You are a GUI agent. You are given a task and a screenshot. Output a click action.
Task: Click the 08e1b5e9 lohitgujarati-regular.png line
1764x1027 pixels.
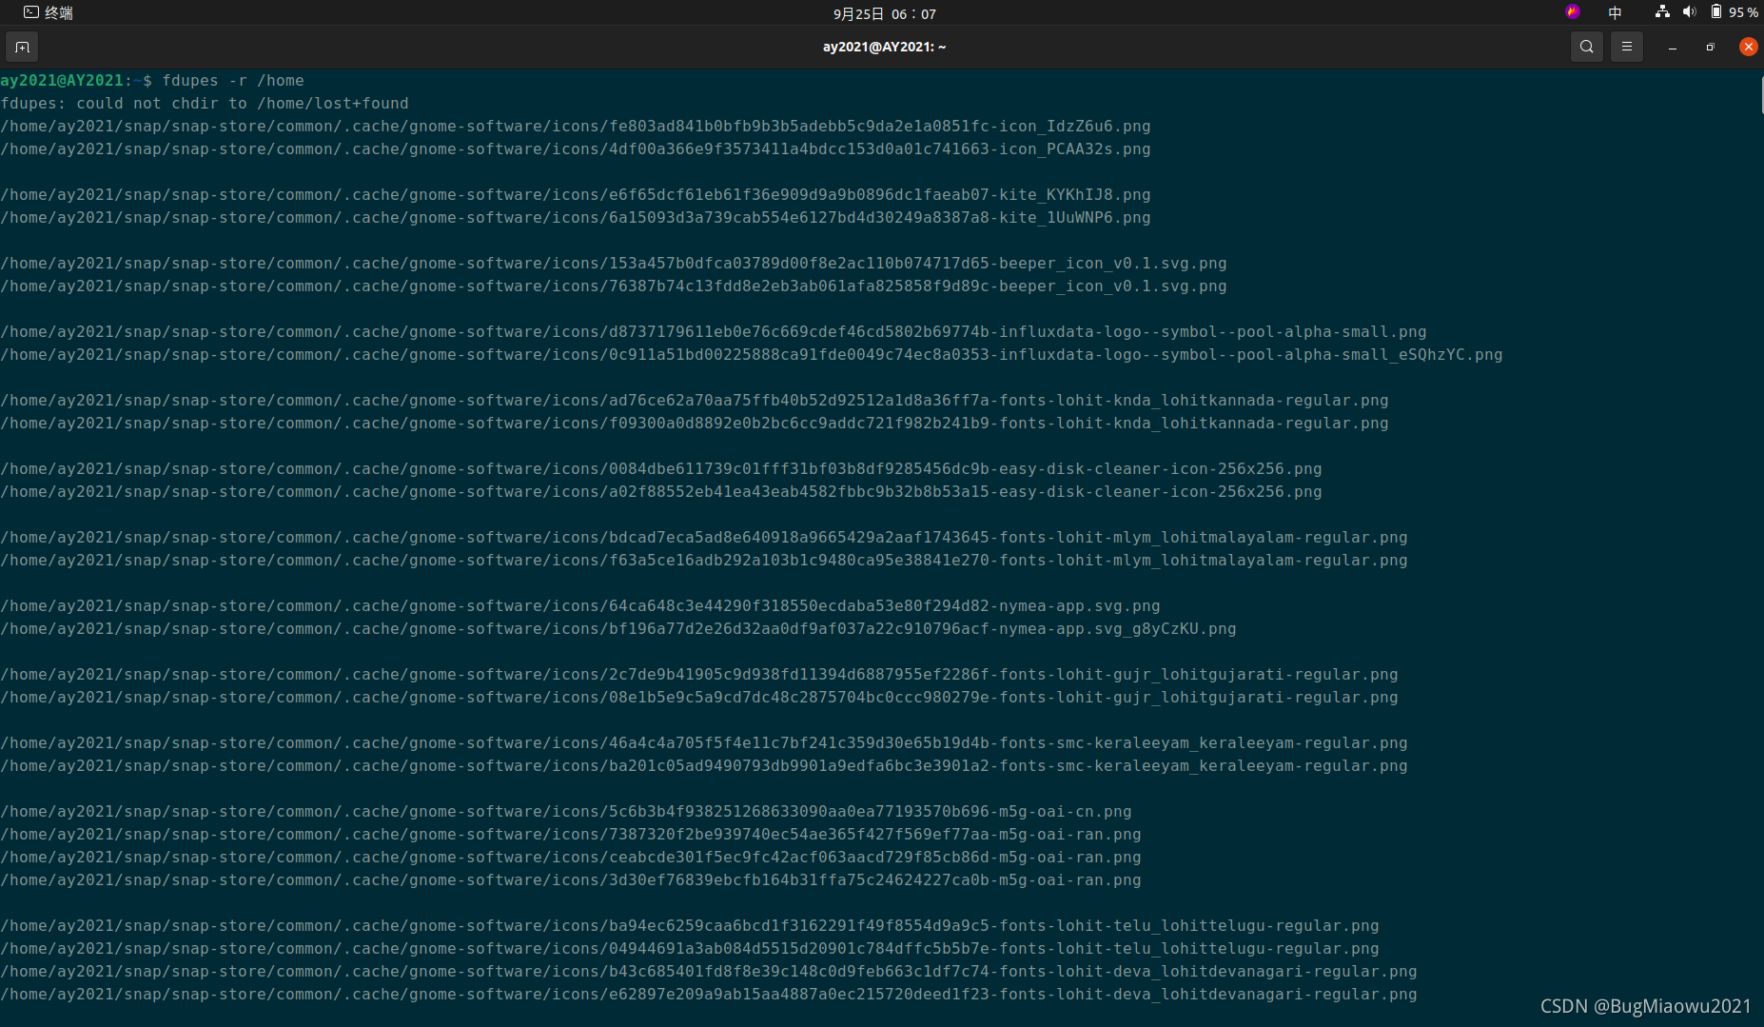click(x=699, y=698)
